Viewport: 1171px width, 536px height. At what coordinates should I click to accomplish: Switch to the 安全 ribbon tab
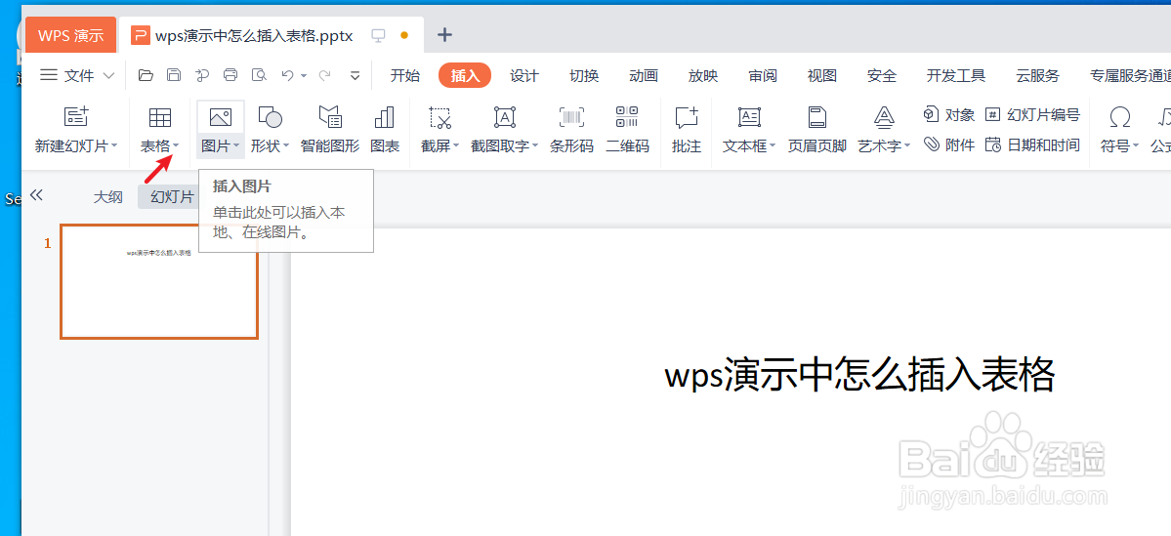point(881,75)
